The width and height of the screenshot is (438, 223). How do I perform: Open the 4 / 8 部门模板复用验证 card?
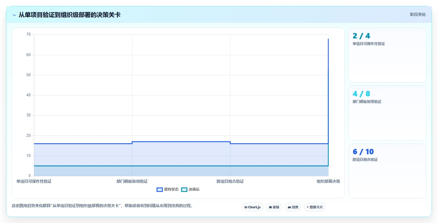pyautogui.click(x=387, y=113)
